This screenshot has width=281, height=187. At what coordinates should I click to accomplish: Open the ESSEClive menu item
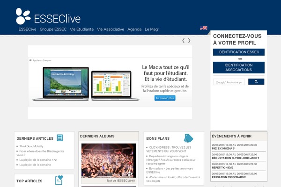[x=28, y=29]
